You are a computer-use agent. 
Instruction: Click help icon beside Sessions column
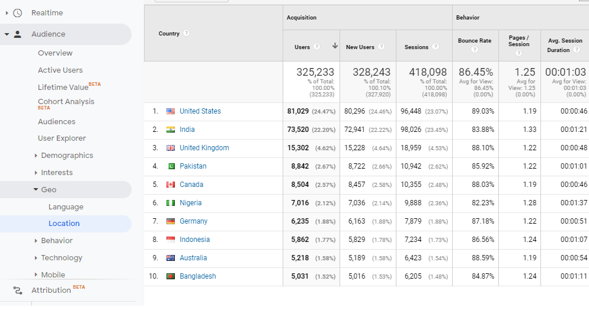pos(436,47)
